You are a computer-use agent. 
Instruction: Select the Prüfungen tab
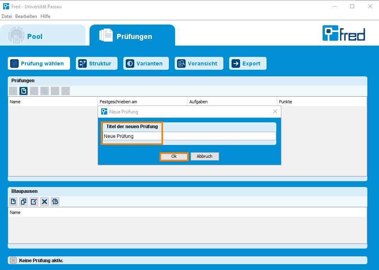132,35
